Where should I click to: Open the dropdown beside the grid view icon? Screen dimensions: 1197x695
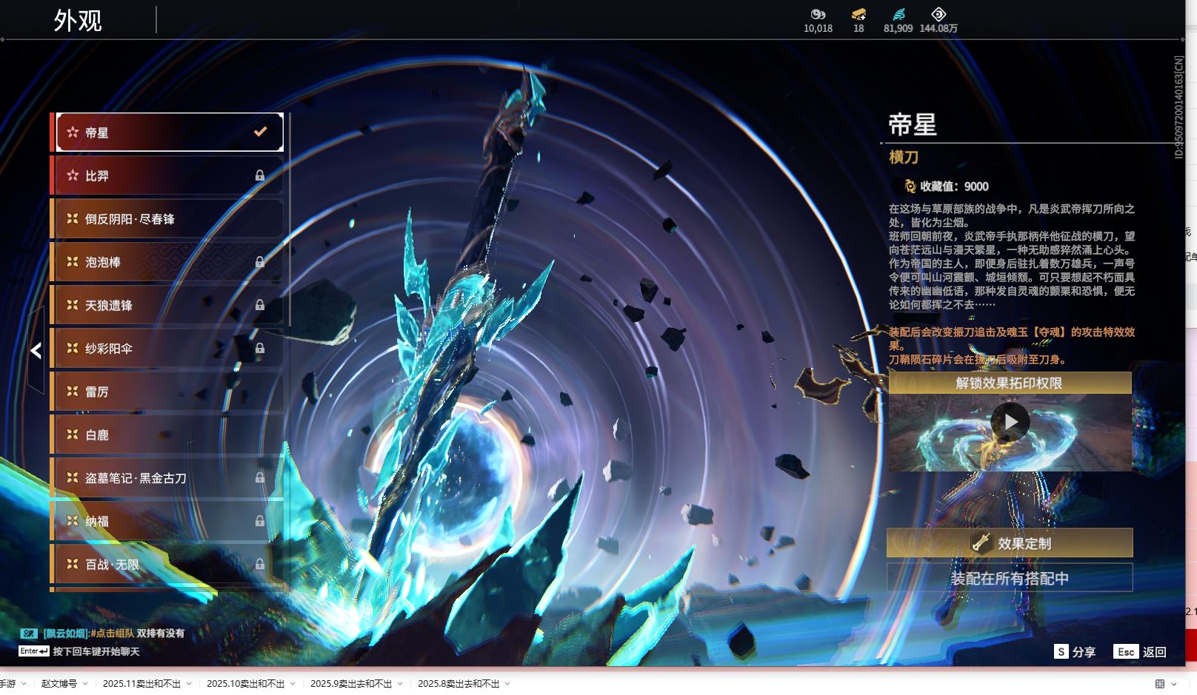pos(1174,684)
